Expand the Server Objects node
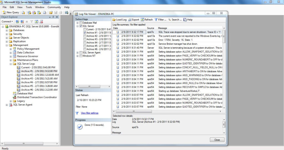 pyautogui.click(x=7, y=38)
